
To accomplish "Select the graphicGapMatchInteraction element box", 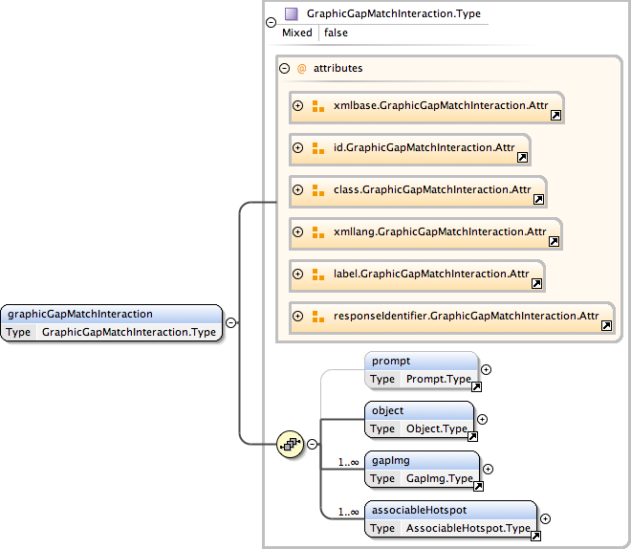I will 112,323.
